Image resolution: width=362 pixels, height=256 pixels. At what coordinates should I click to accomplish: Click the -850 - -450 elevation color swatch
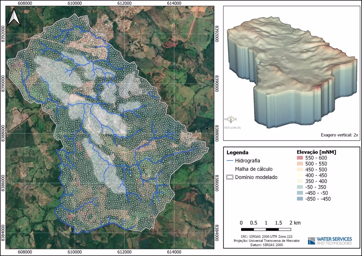coord(299,199)
